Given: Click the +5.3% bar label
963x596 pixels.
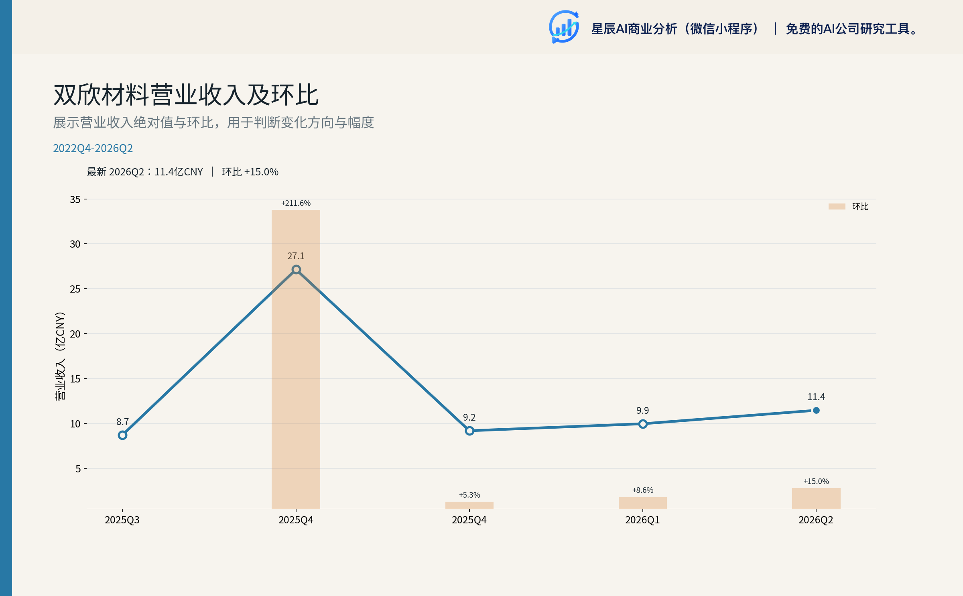Looking at the screenshot, I should coord(469,495).
